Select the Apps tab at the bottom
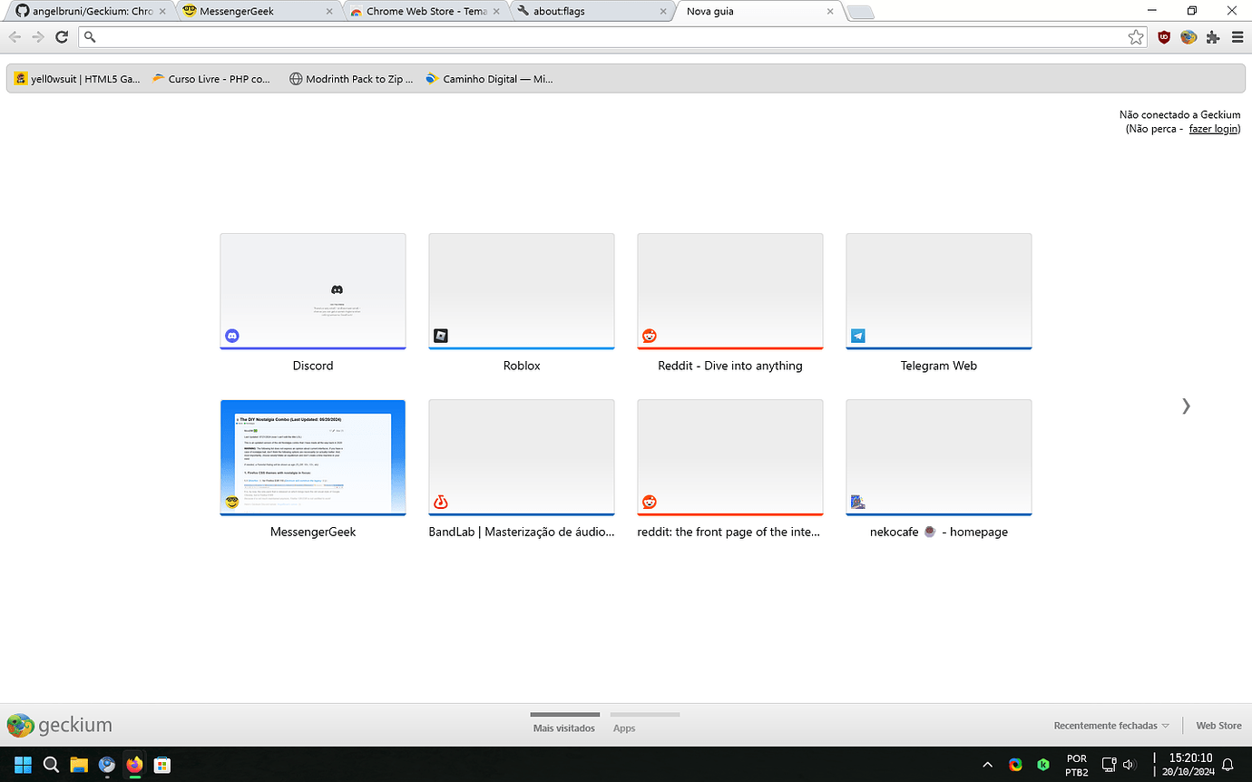This screenshot has height=782, width=1252. pyautogui.click(x=624, y=728)
